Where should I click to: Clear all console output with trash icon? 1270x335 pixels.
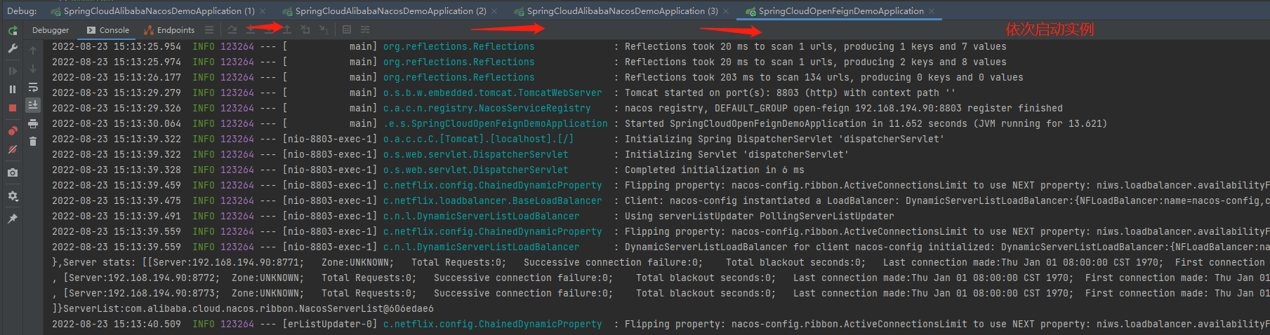(x=33, y=141)
